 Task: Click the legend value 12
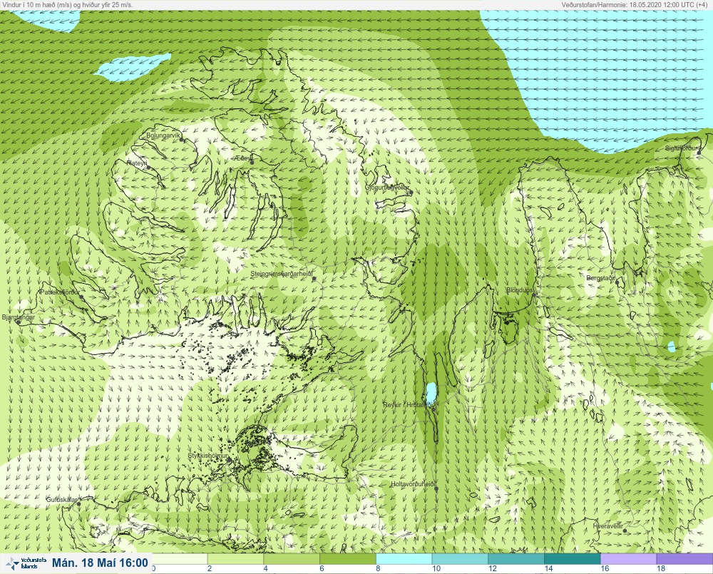(x=493, y=568)
